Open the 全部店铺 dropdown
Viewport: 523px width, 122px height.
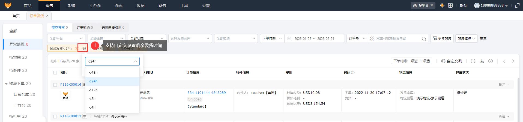tap(107, 38)
